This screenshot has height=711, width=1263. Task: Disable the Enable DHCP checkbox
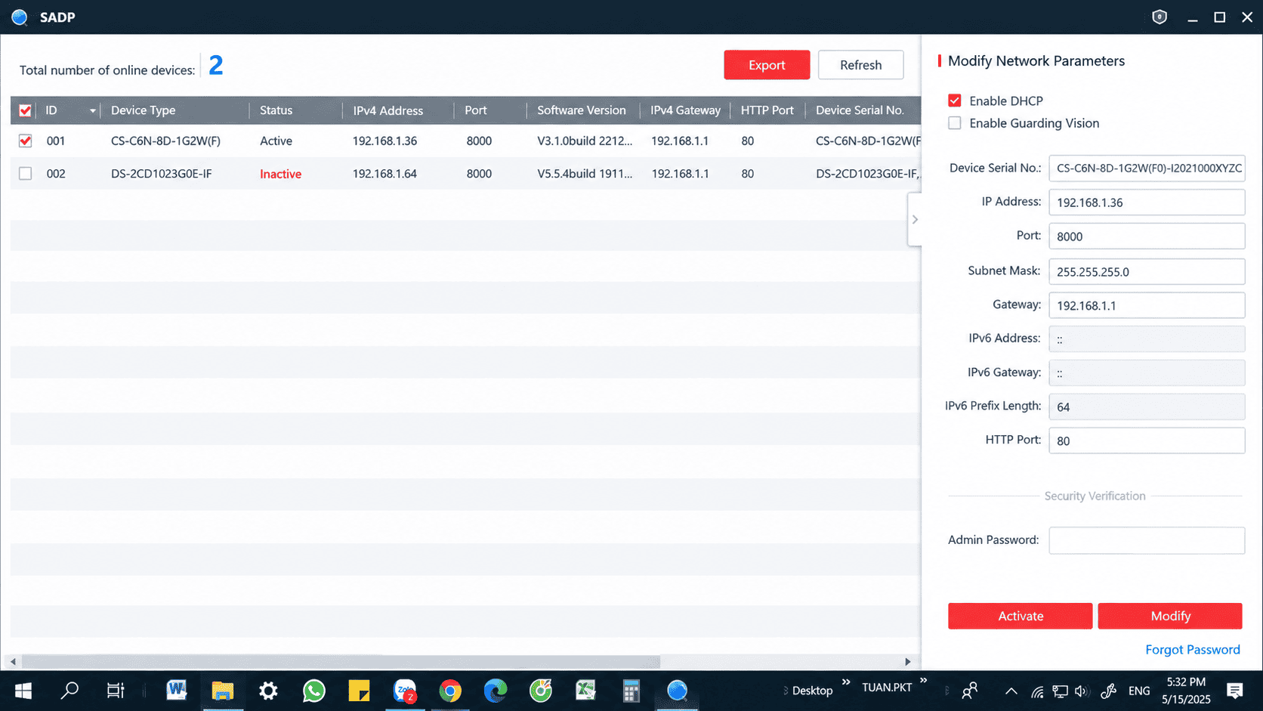coord(955,100)
